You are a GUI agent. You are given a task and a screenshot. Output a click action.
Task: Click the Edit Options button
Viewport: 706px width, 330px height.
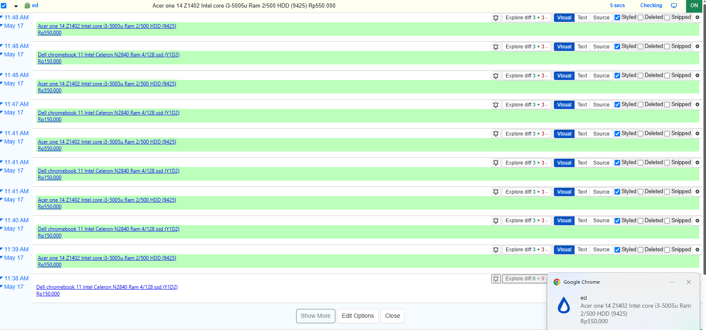tap(358, 316)
